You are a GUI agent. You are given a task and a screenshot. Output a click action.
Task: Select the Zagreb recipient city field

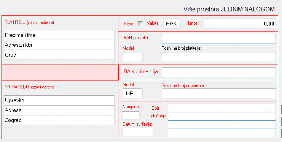59,120
